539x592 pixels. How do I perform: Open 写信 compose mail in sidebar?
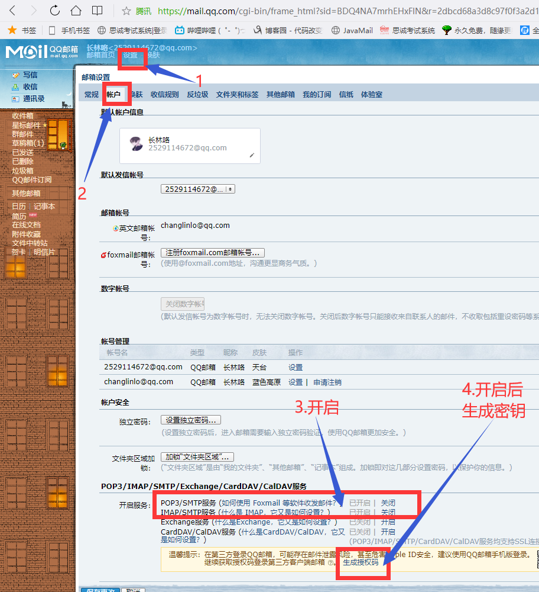click(30, 75)
